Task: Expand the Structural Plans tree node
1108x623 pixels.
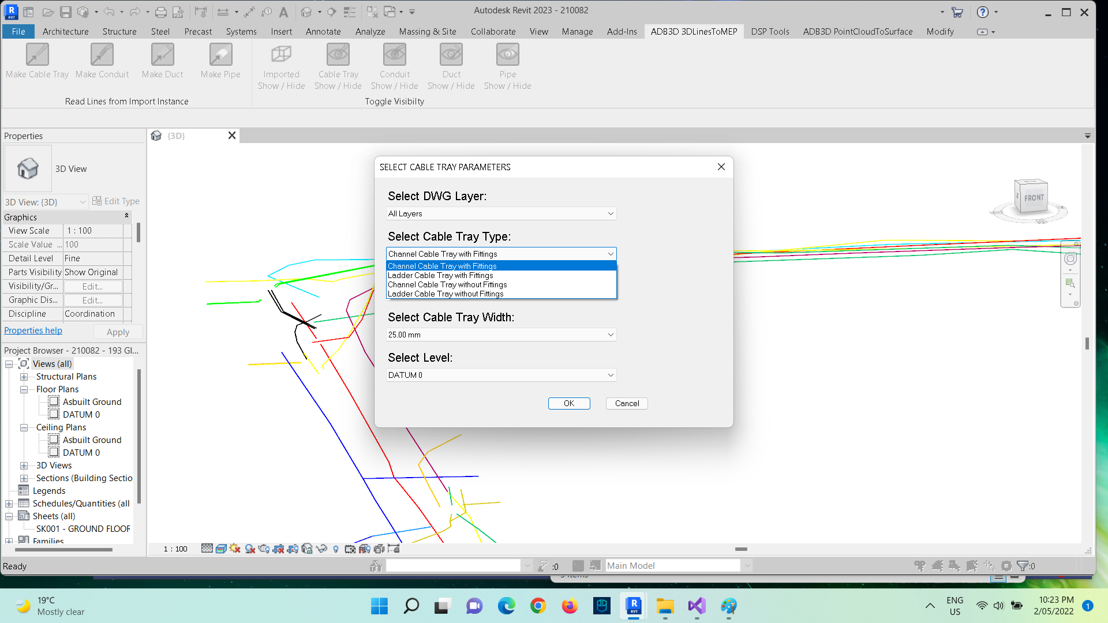Action: 24,377
